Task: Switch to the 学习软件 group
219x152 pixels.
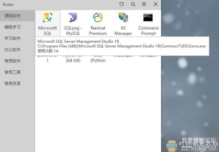Action: click(17, 38)
